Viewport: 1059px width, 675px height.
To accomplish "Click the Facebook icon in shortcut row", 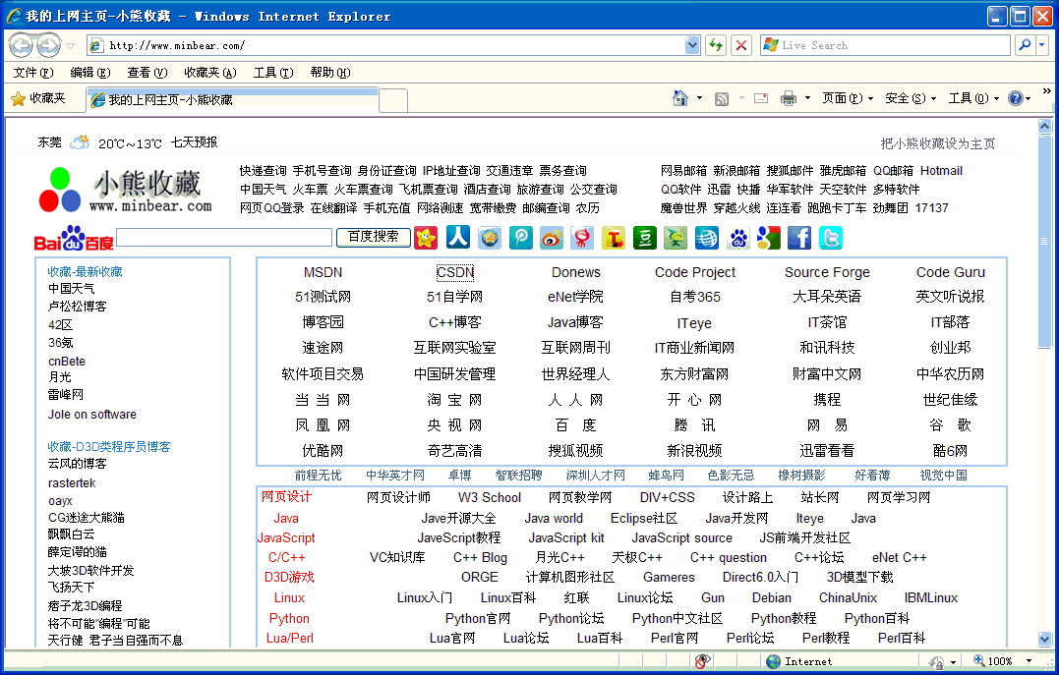I will click(799, 238).
